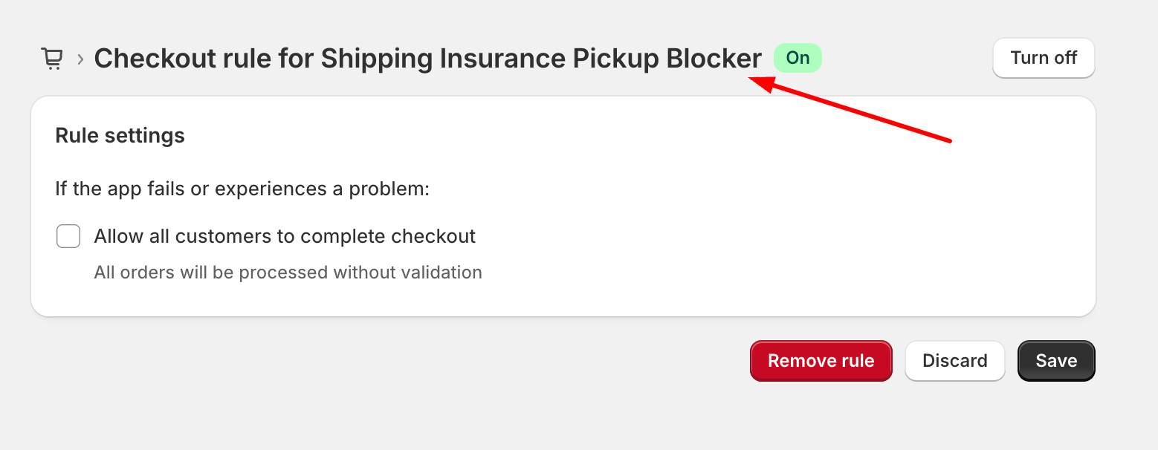Click the "Allow all customers to complete checkout" label

pos(285,237)
